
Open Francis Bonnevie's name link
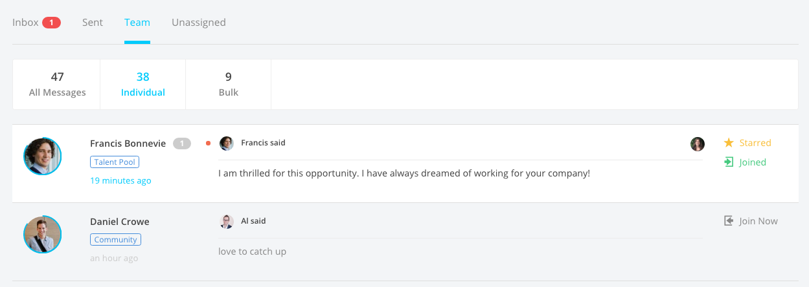coord(128,143)
